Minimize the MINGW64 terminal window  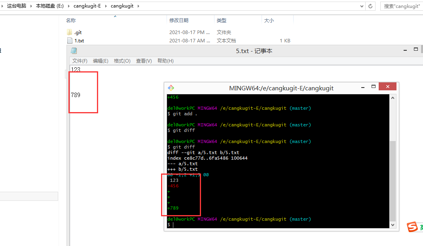[x=363, y=87]
